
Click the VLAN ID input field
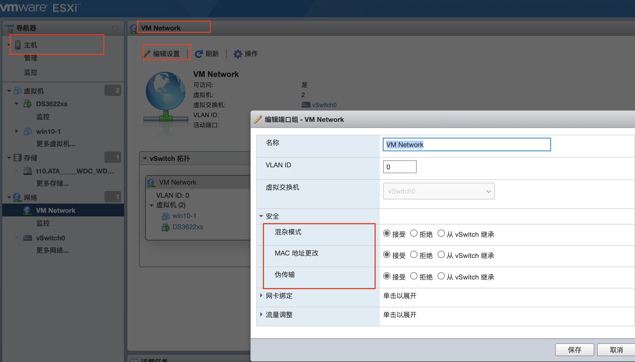[400, 167]
